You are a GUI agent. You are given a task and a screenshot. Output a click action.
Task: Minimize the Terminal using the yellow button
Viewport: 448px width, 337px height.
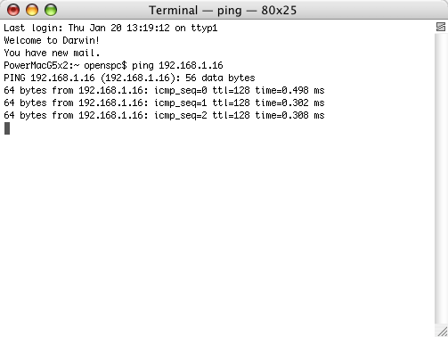tap(32, 10)
